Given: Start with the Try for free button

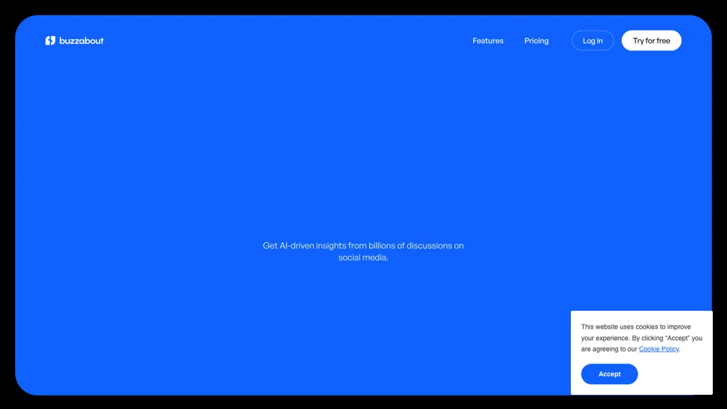Looking at the screenshot, I should point(652,40).
